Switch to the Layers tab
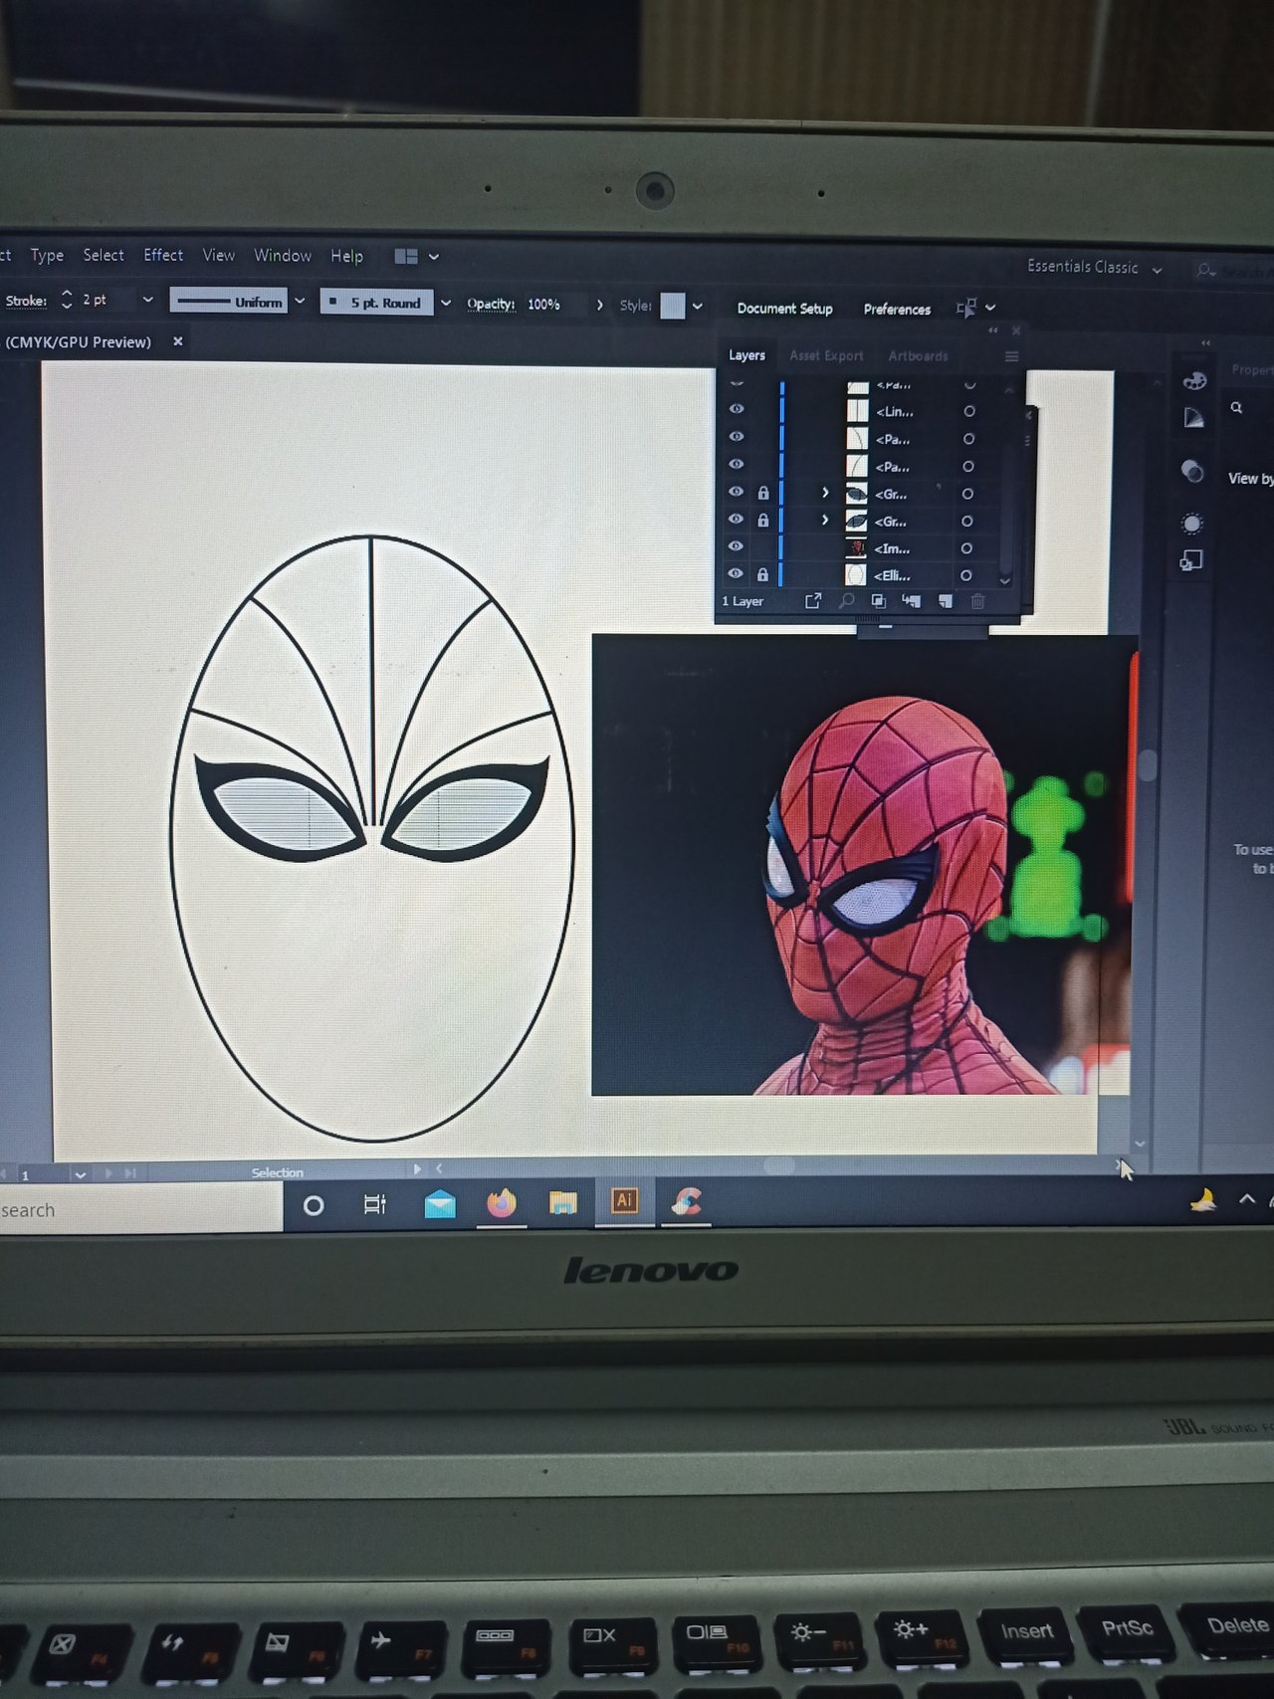The height and width of the screenshot is (1699, 1274). [x=746, y=355]
